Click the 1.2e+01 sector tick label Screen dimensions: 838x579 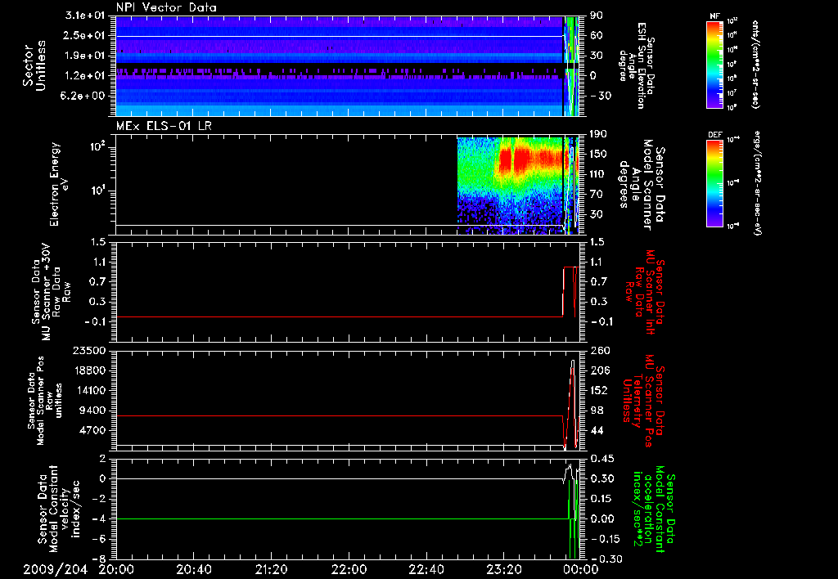(86, 75)
